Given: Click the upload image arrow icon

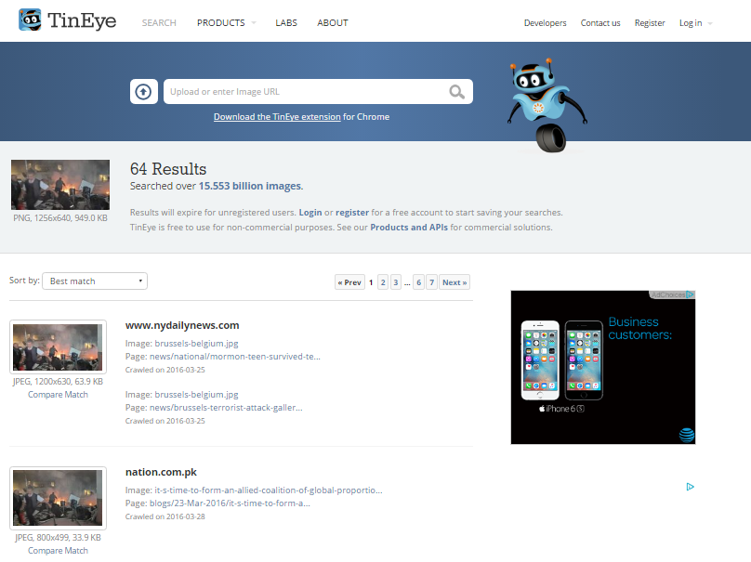Looking at the screenshot, I should click(143, 91).
